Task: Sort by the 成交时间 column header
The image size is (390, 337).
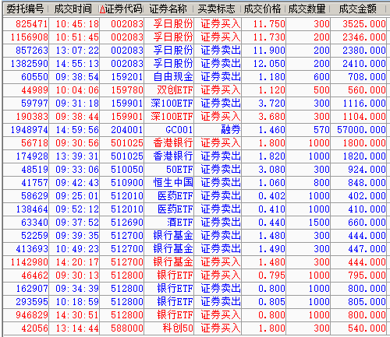Action: click(73, 9)
